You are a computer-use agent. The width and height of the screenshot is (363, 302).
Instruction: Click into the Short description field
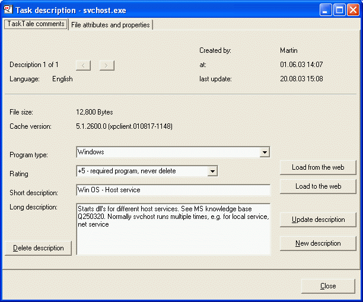pos(173,190)
